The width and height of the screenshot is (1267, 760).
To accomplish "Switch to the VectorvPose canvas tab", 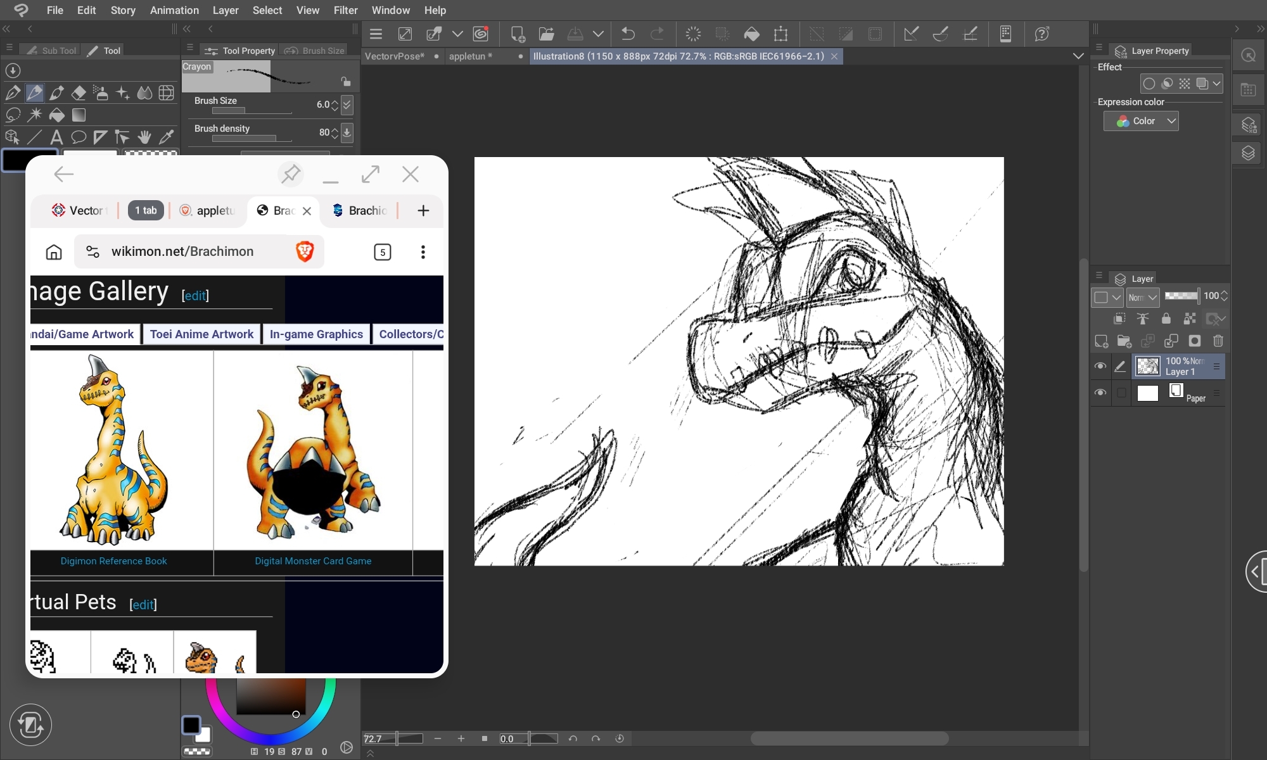I will tap(394, 56).
